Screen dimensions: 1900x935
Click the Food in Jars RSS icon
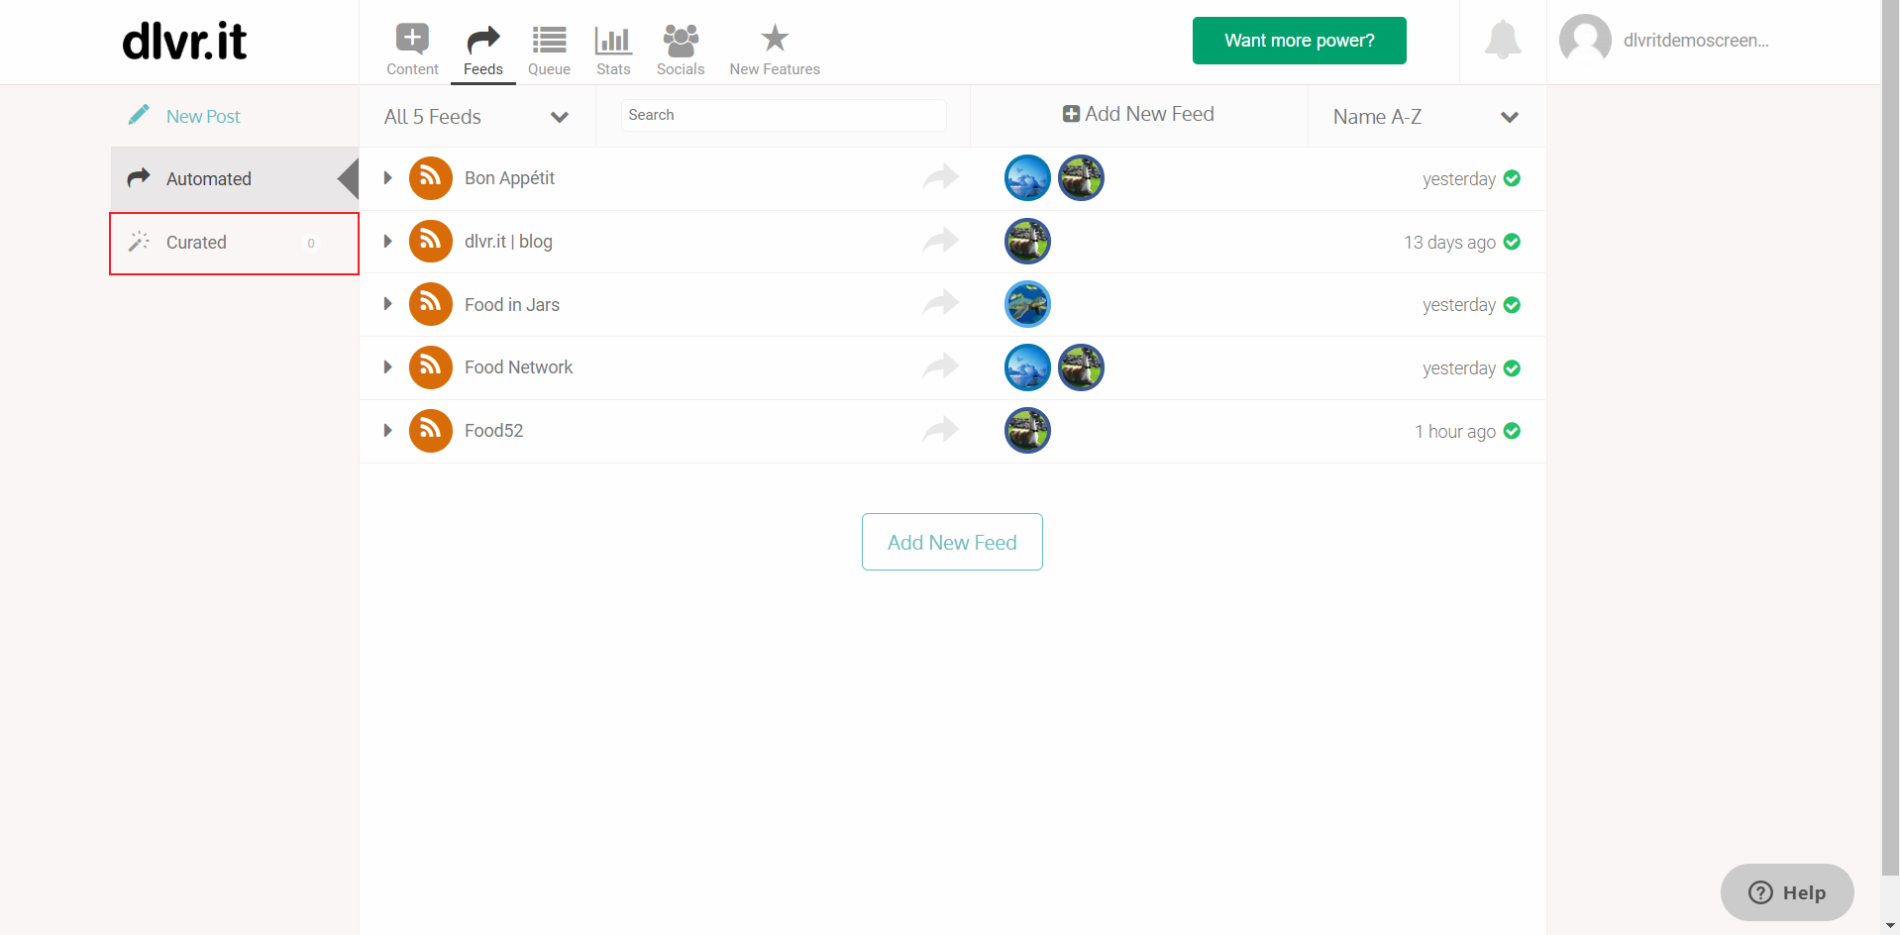coord(431,304)
